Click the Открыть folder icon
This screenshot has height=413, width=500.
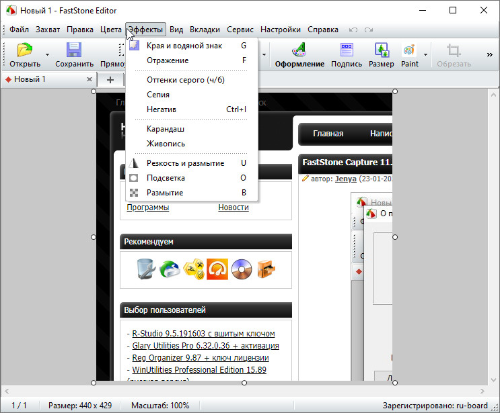click(x=25, y=50)
